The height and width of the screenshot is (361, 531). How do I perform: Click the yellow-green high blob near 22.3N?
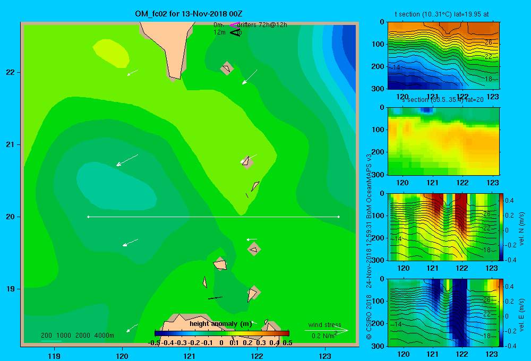(x=112, y=53)
